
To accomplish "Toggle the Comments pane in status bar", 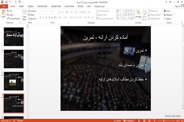I will 129,120.
